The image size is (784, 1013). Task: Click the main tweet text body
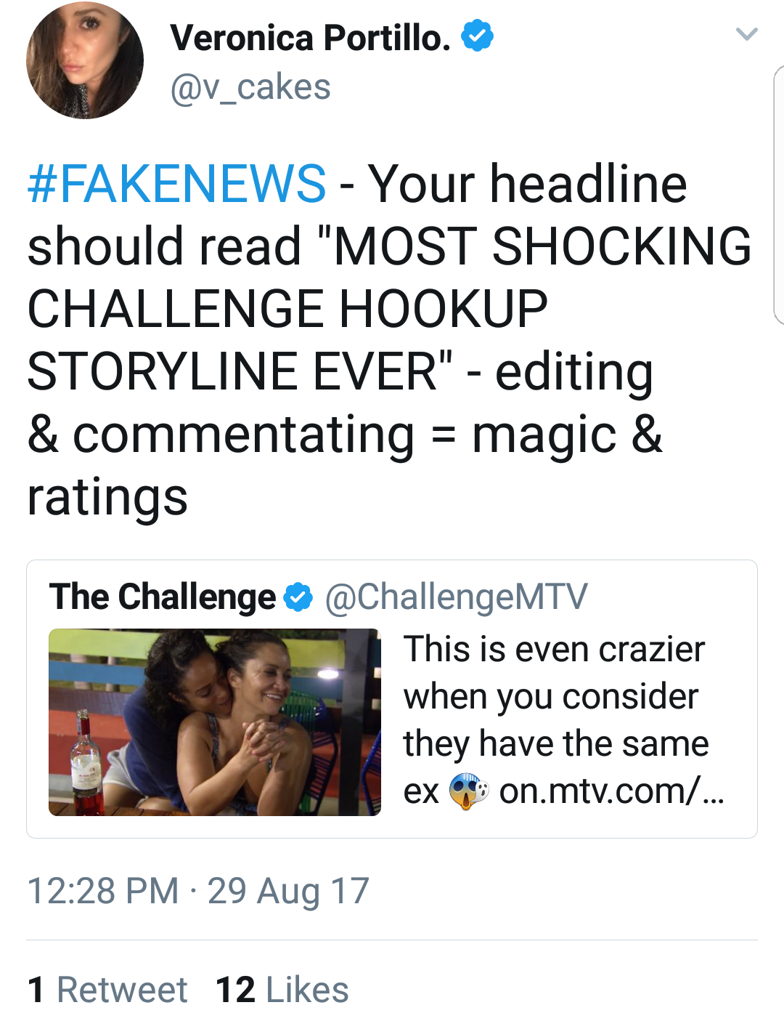pyautogui.click(x=389, y=340)
